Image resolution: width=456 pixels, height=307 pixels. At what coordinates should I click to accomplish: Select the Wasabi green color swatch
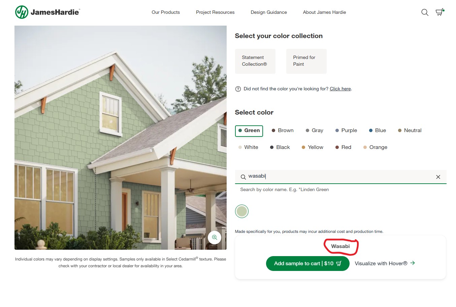242,211
